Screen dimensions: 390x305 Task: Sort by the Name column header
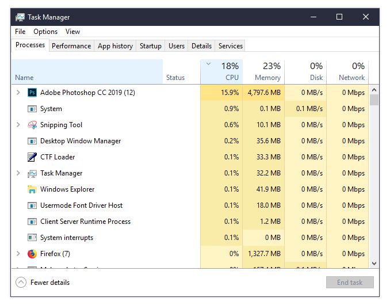point(87,72)
